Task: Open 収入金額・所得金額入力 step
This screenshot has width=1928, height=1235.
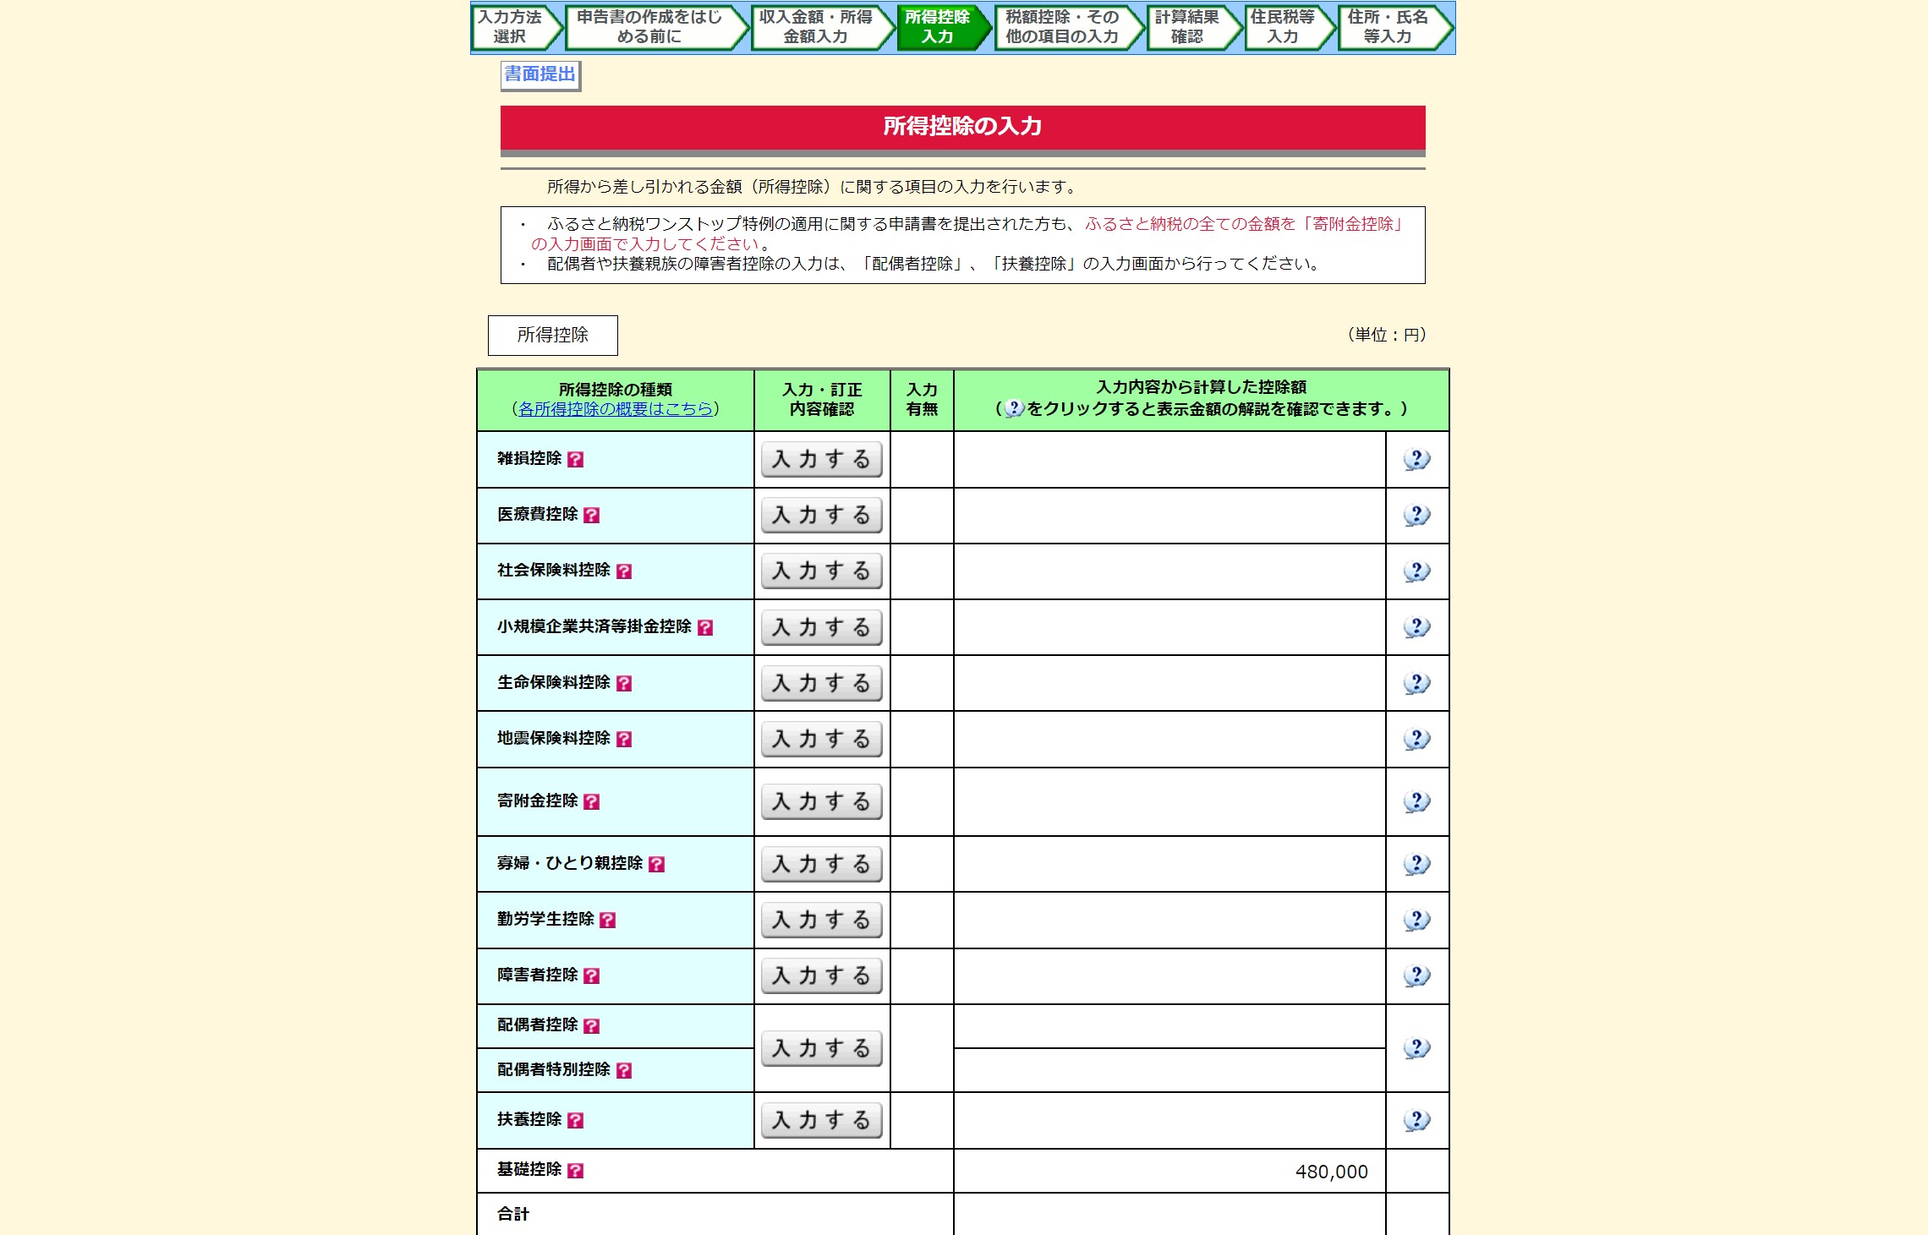Action: pyautogui.click(x=822, y=27)
